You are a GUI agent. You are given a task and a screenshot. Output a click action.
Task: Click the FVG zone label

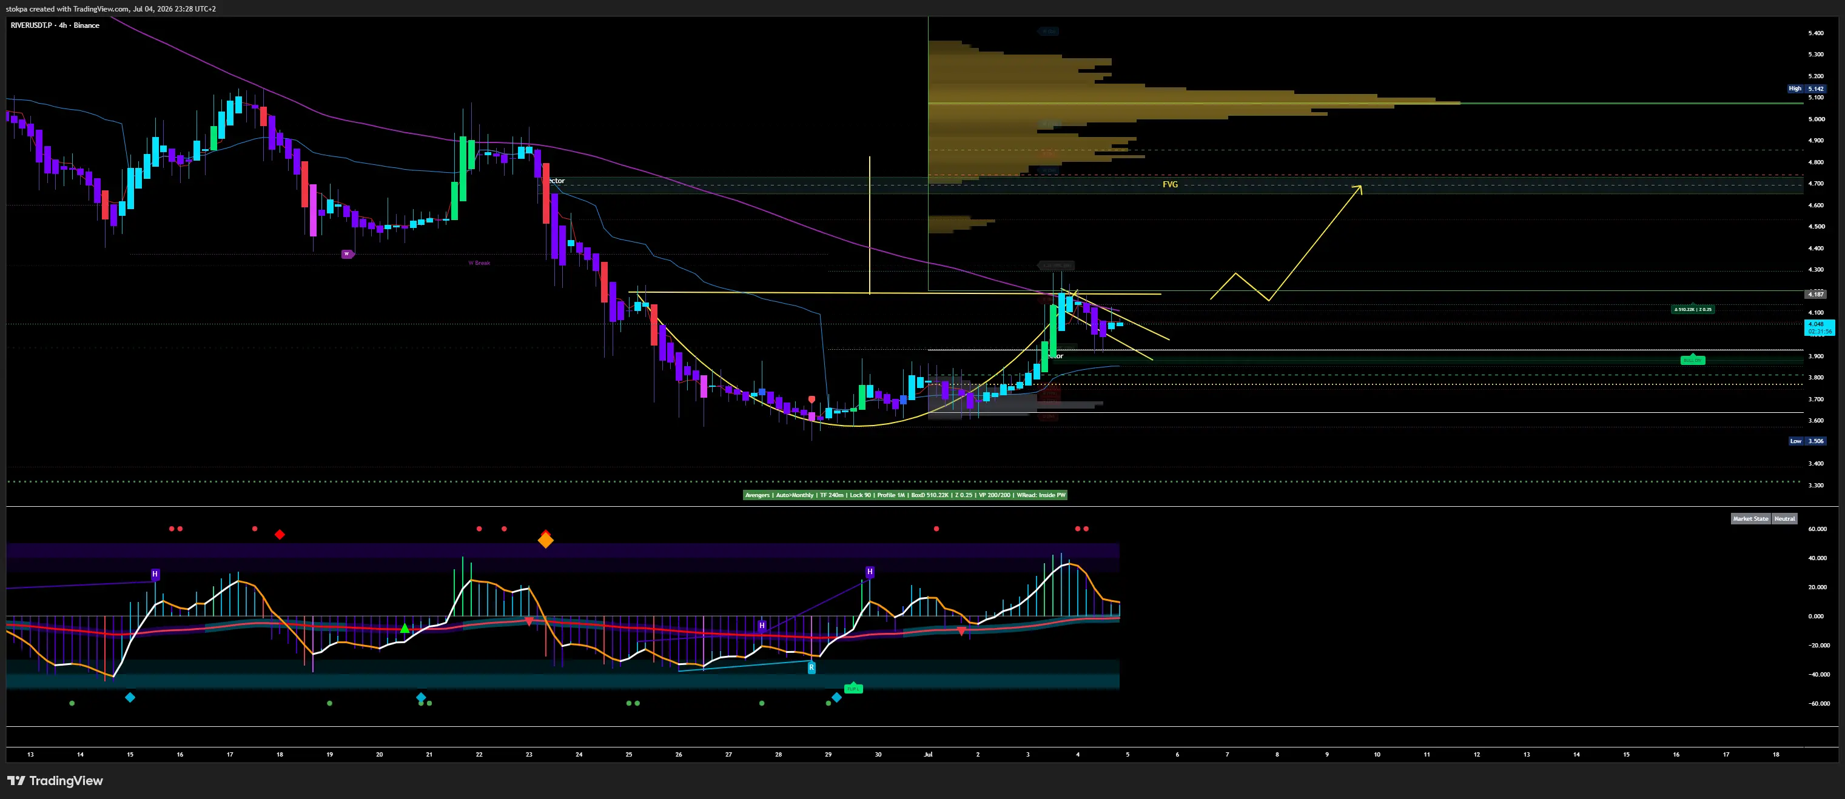click(1169, 184)
